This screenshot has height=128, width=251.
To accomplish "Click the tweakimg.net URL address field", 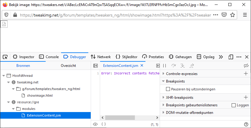I will [x=115, y=15].
